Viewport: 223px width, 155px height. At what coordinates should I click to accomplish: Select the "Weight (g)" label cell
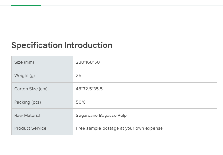pos(42,76)
